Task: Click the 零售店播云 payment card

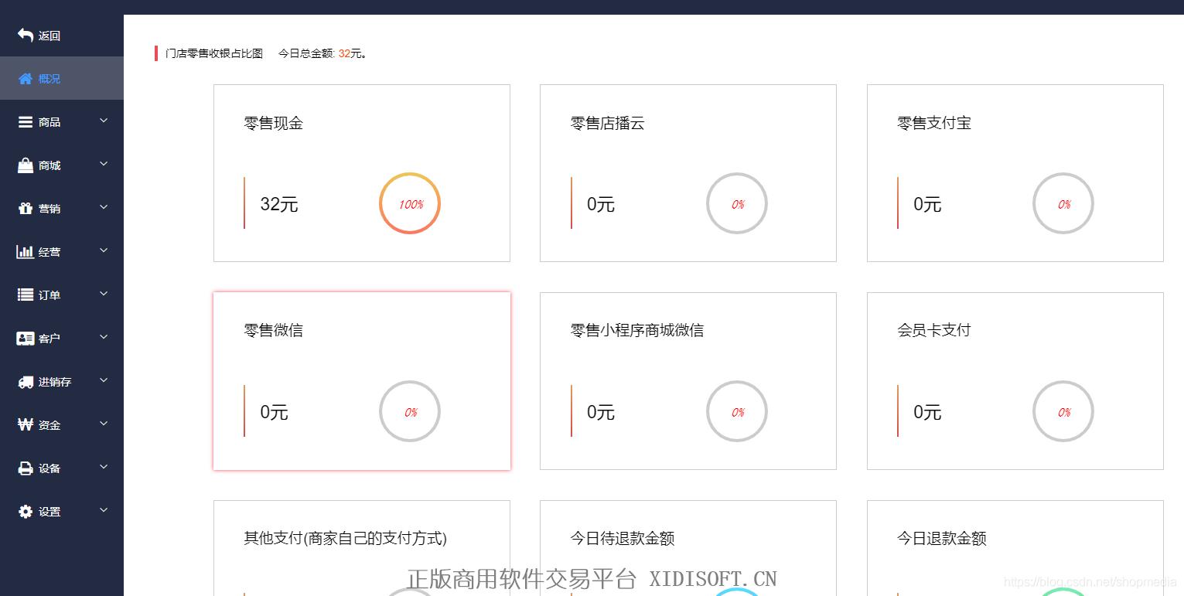Action: (x=688, y=172)
